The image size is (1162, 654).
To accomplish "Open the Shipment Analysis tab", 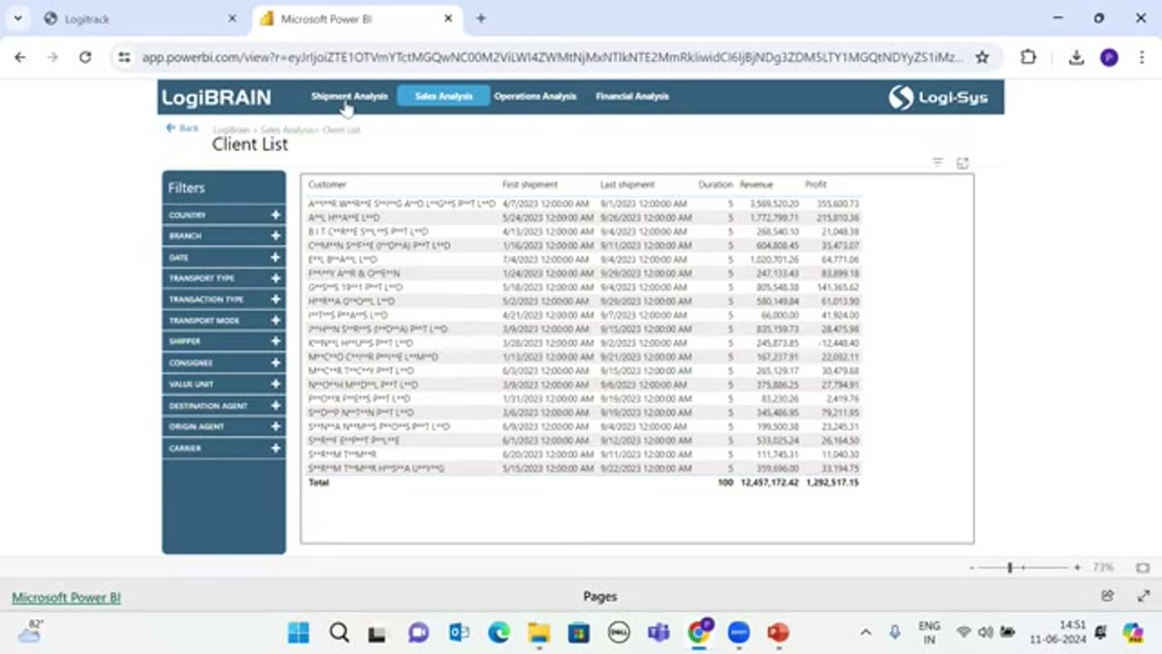I will [349, 96].
